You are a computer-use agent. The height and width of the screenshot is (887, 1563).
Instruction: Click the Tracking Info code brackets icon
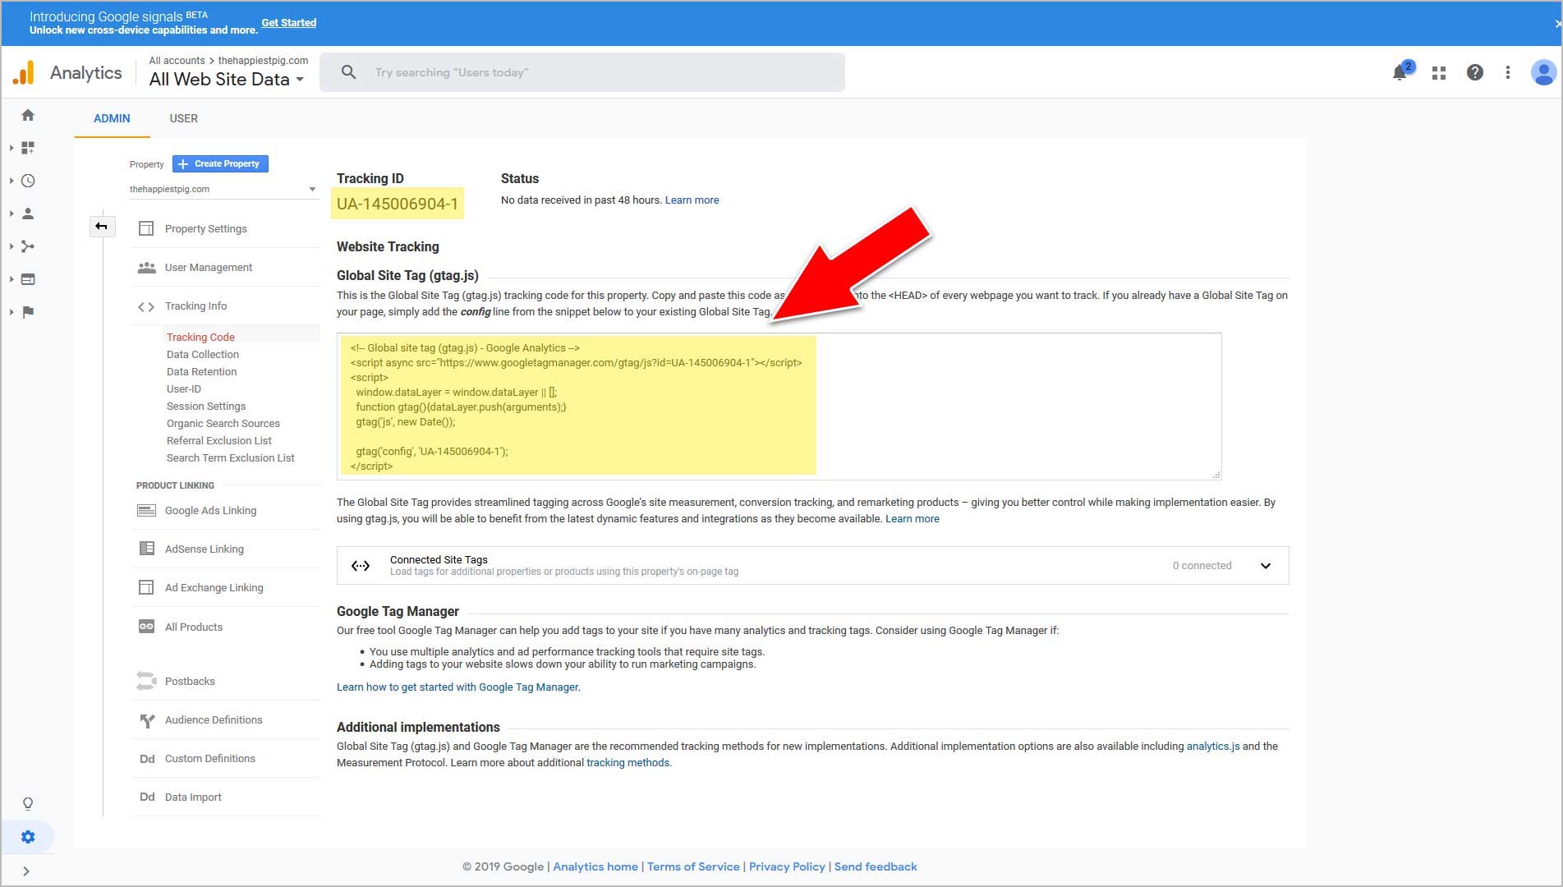click(x=146, y=306)
